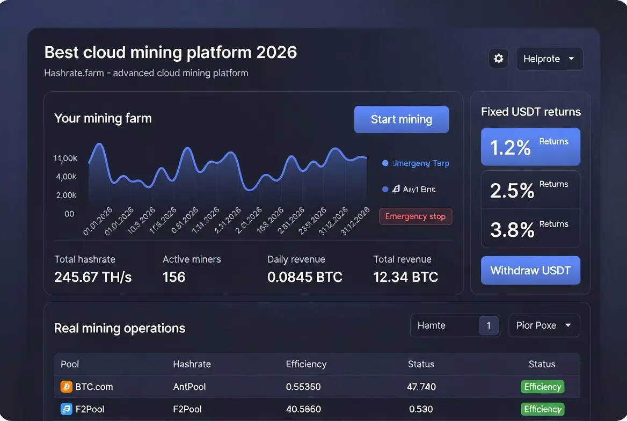Select the F2Pool coin icon in the table
This screenshot has height=421, width=627.
[66, 409]
